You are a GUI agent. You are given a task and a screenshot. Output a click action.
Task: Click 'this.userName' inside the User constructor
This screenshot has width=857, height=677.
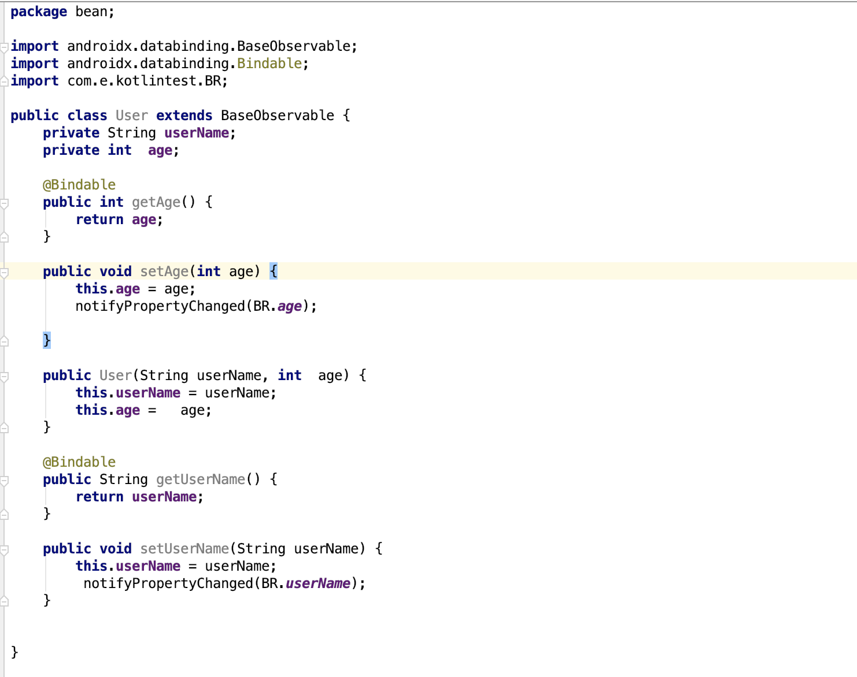coord(128,393)
